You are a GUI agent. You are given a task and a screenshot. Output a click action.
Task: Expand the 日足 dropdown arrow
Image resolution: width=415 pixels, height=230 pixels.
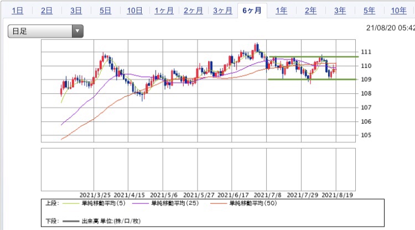coord(77,31)
